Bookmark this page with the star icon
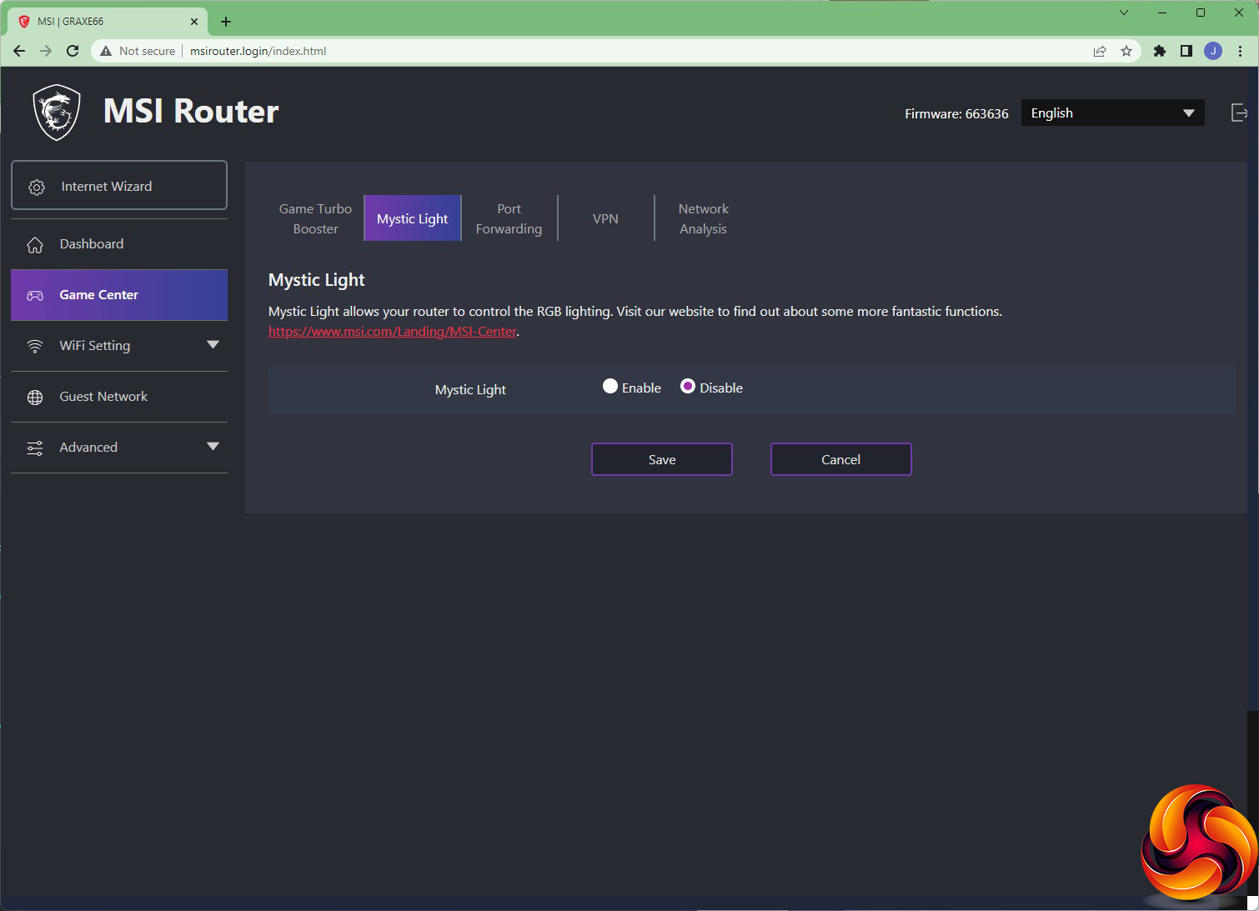1259x911 pixels. click(x=1126, y=51)
